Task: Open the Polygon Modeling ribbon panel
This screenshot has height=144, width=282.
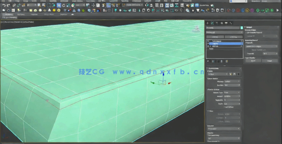Action: point(10,18)
